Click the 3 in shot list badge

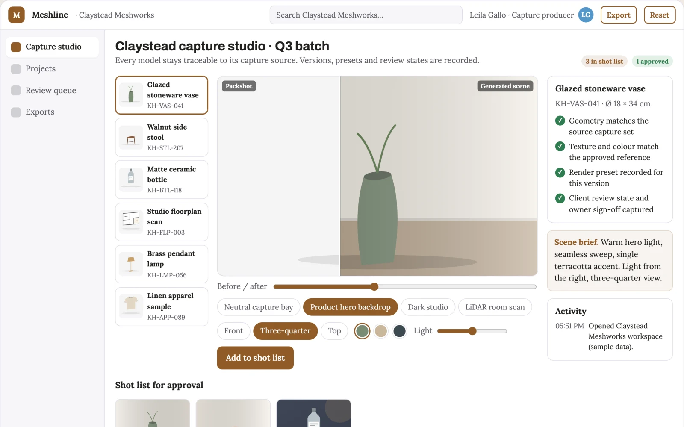pyautogui.click(x=604, y=62)
